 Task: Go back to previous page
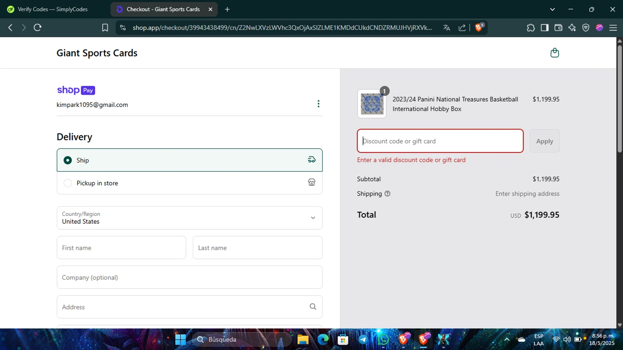(10, 27)
